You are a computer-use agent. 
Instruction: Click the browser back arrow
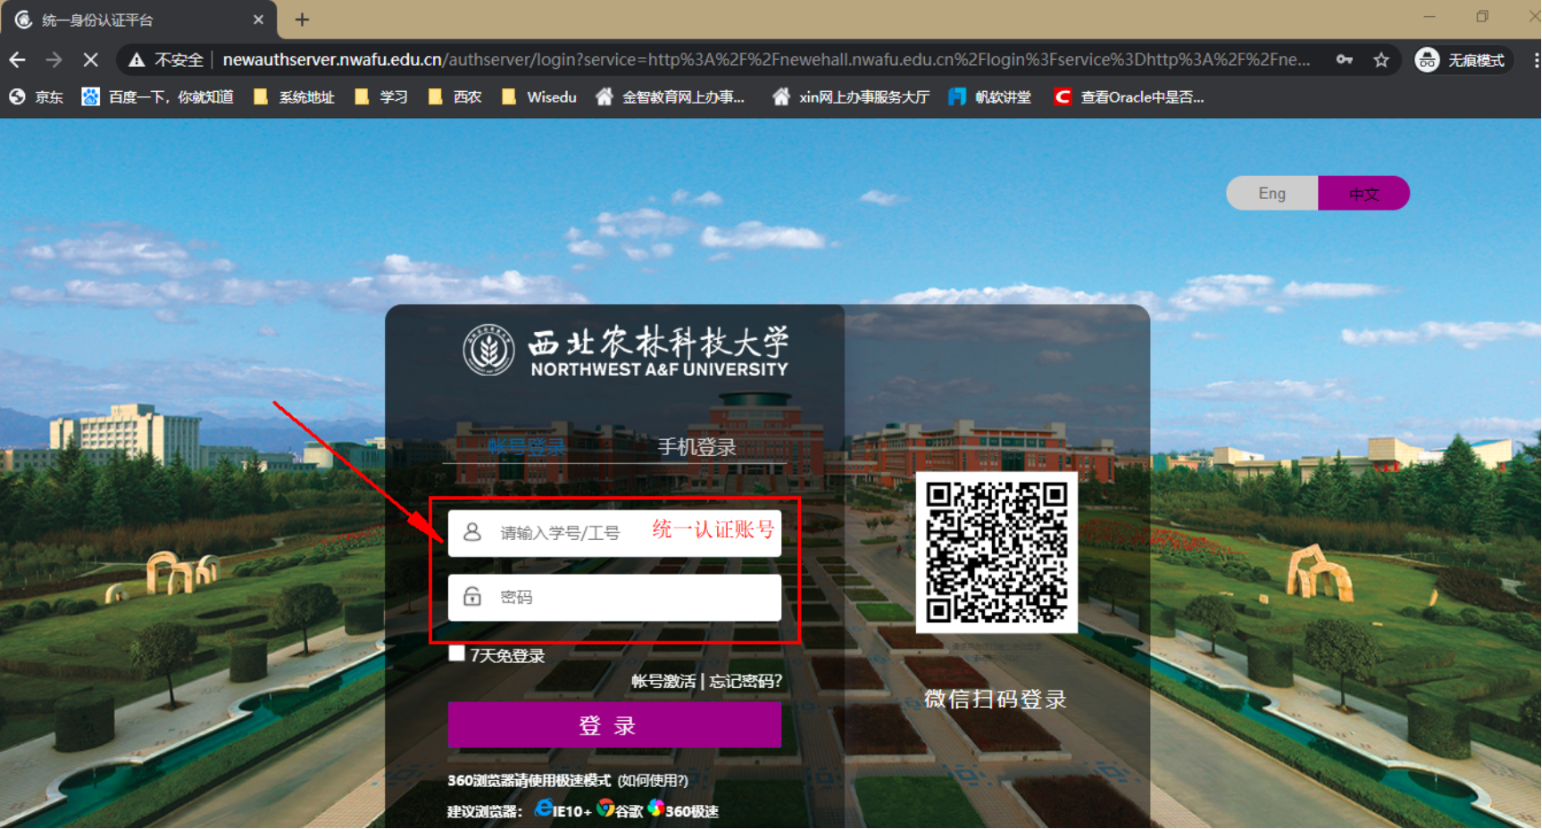click(17, 60)
